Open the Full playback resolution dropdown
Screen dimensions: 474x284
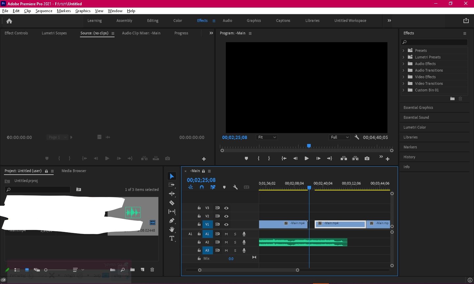pos(339,137)
